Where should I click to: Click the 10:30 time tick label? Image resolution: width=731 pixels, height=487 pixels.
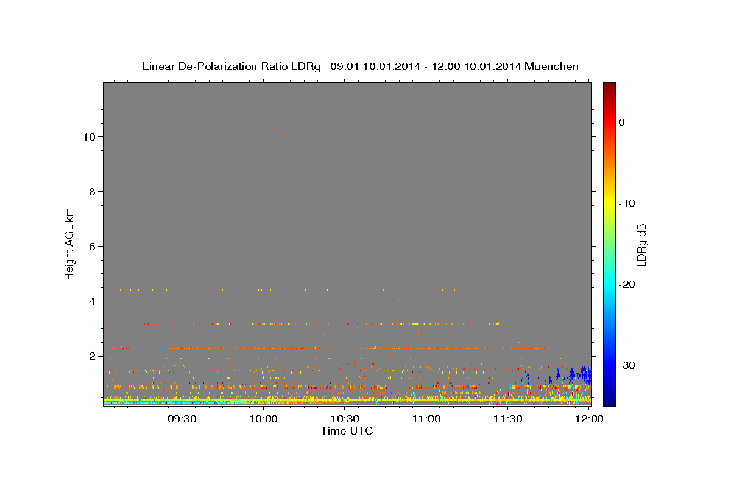click(x=345, y=419)
